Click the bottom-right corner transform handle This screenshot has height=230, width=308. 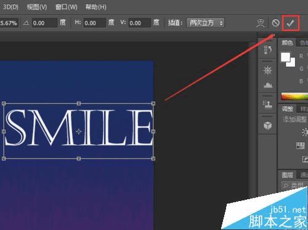[x=153, y=158]
